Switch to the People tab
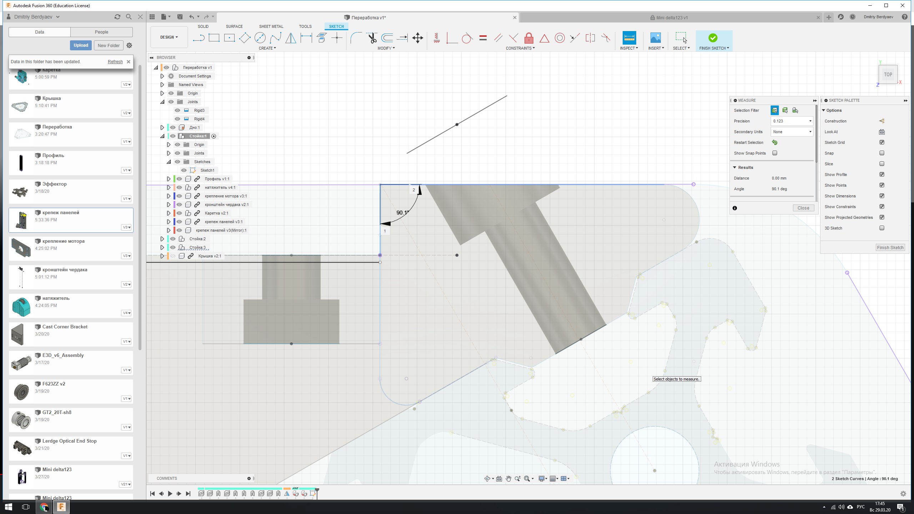The height and width of the screenshot is (514, 914). (101, 32)
